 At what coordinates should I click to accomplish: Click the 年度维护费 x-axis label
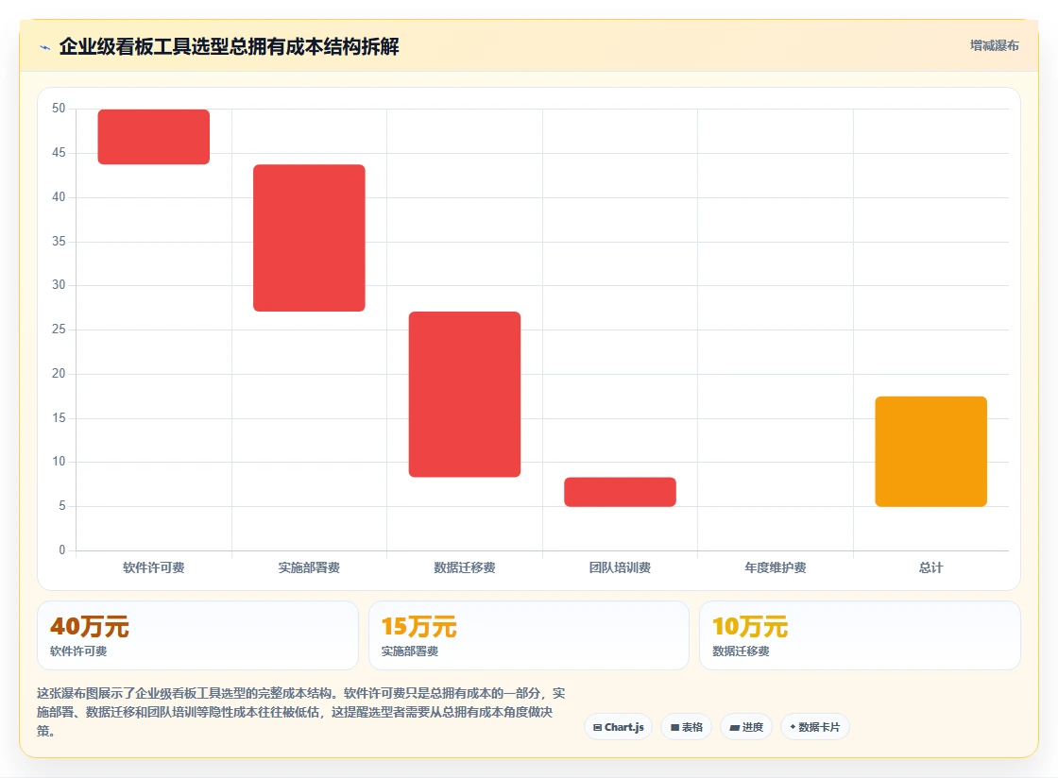(x=776, y=567)
